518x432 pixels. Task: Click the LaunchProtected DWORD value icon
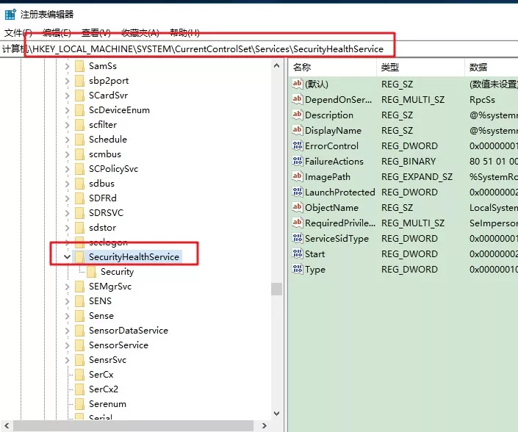pyautogui.click(x=298, y=192)
